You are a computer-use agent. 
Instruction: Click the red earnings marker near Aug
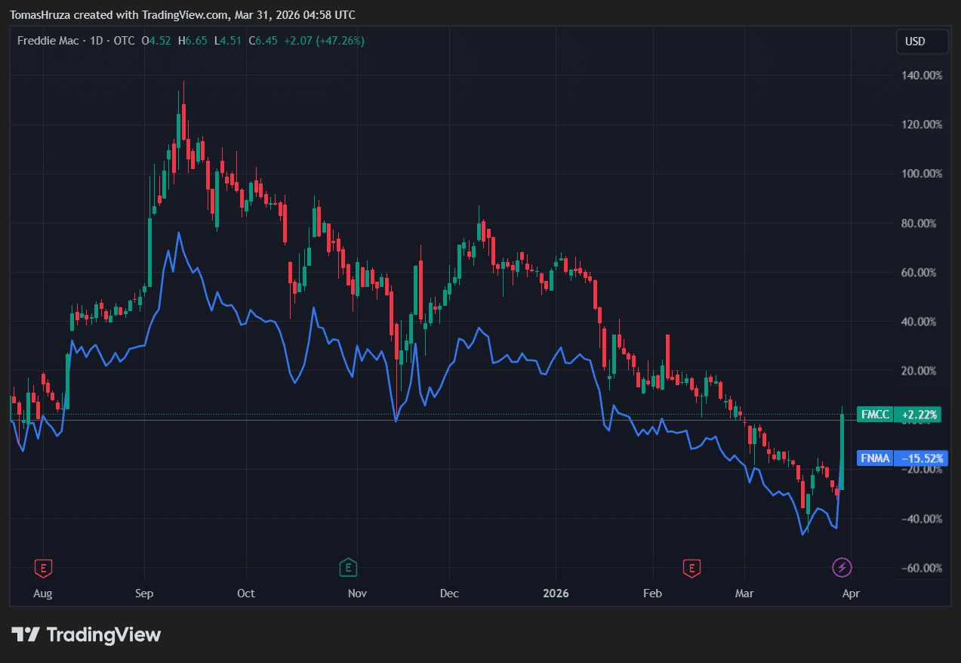[x=44, y=567]
